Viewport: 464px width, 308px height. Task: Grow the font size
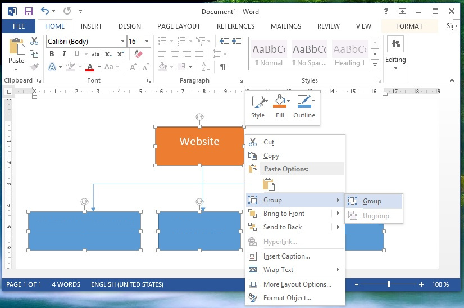134,67
